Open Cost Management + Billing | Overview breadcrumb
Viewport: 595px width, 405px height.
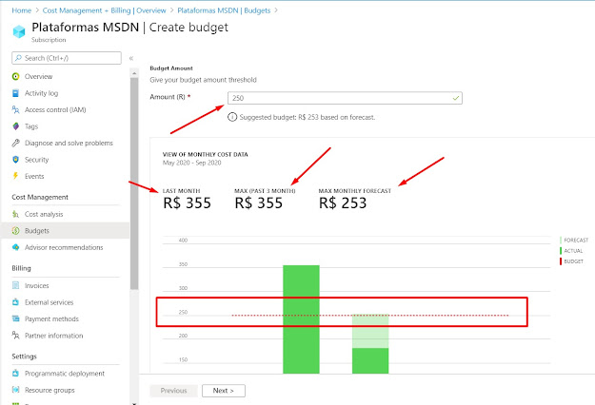point(105,10)
